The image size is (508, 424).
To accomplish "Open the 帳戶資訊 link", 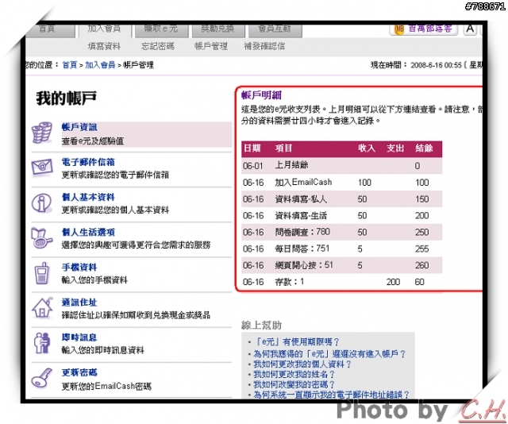I will [79, 127].
